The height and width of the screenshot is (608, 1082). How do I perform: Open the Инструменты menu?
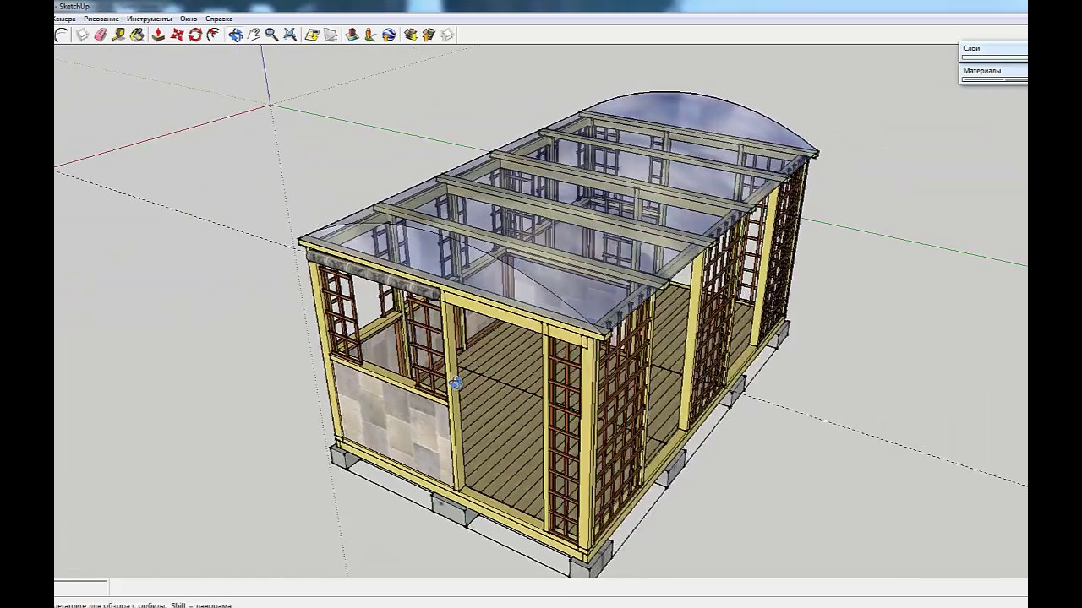point(149,19)
